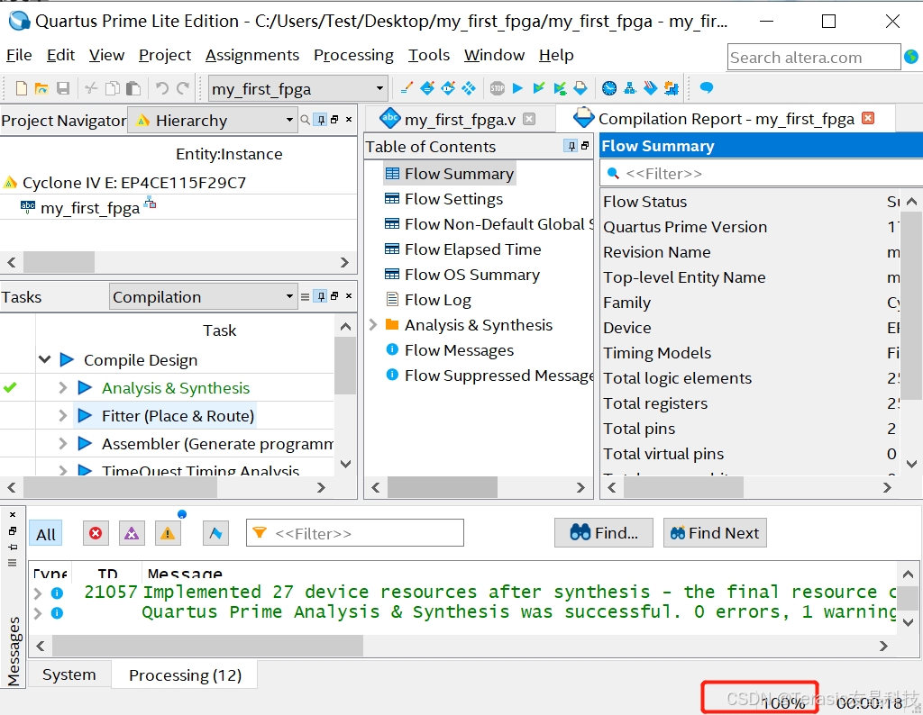The height and width of the screenshot is (715, 923).
Task: Close the my_first_fpga.v tab
Action: [x=529, y=119]
